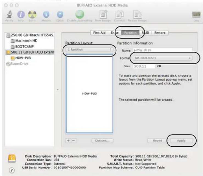Screen dimensions: 203x176
Task: Click the orange BUFFALO external drive icon
Action: click(8, 52)
